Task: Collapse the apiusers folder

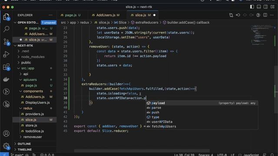Action: 30,80
